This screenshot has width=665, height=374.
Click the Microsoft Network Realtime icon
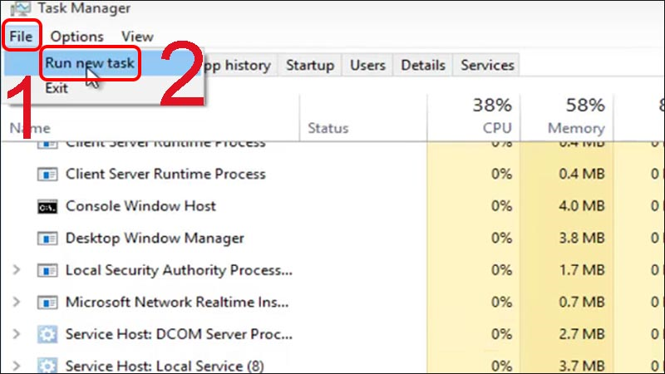(x=47, y=303)
